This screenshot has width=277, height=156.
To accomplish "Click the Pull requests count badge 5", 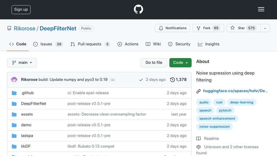I will coord(107,44).
